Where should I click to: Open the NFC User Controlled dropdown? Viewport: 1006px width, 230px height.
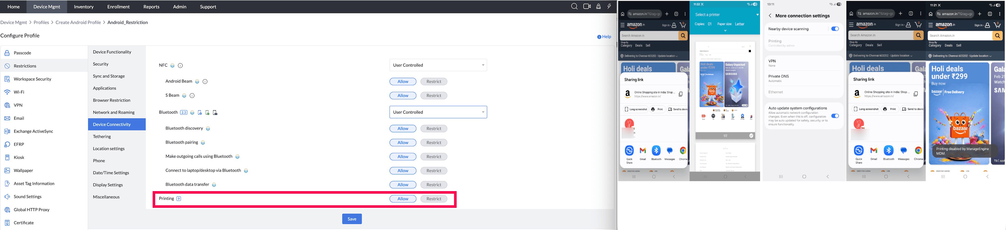(x=438, y=65)
